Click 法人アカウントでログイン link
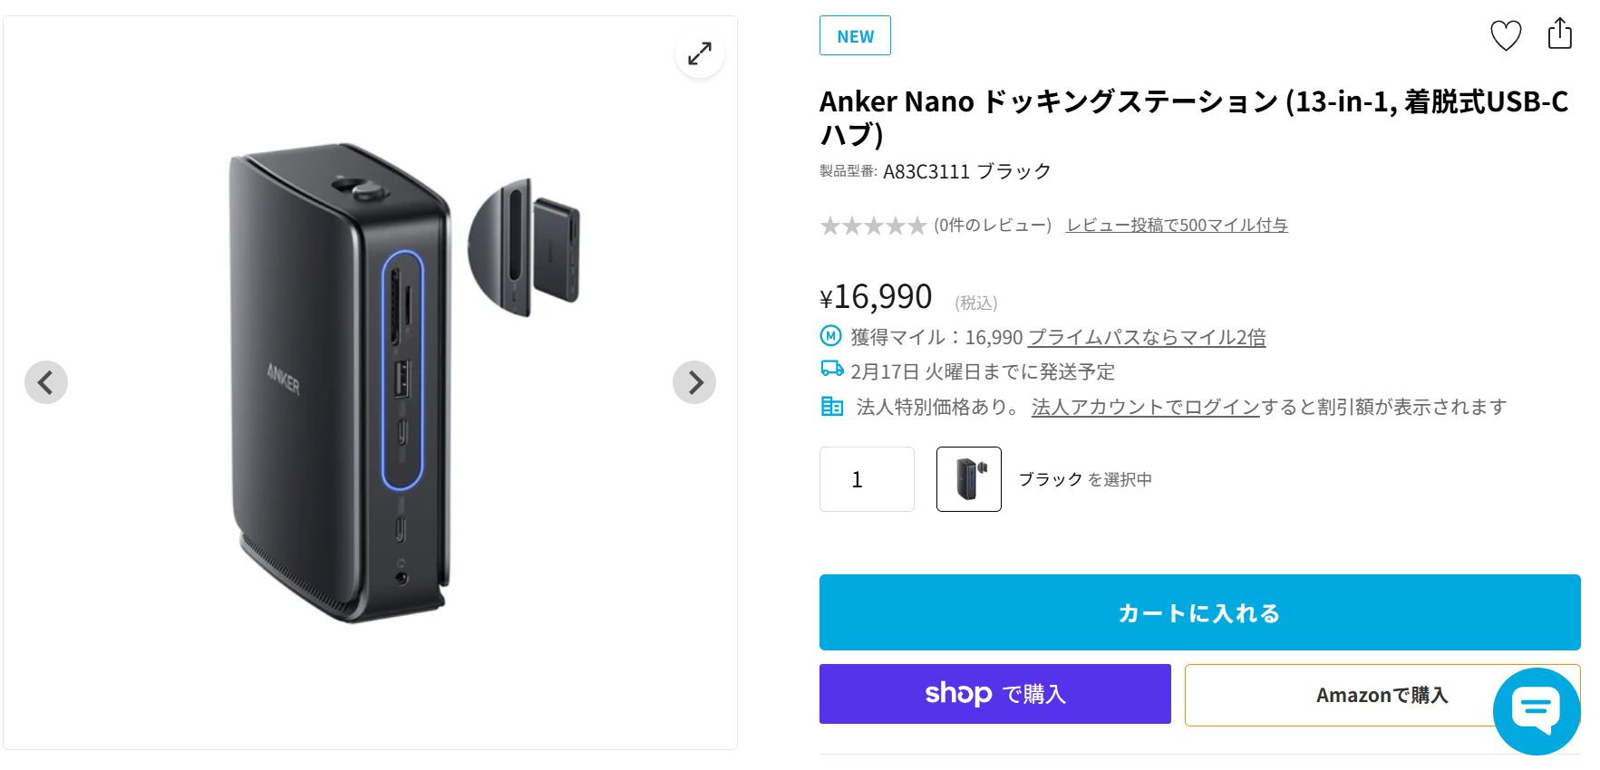Viewport: 1600px width, 770px height. click(x=1145, y=407)
